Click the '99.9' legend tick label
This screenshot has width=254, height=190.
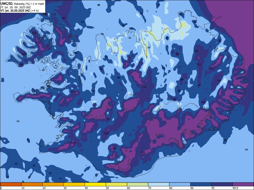coord(235,188)
